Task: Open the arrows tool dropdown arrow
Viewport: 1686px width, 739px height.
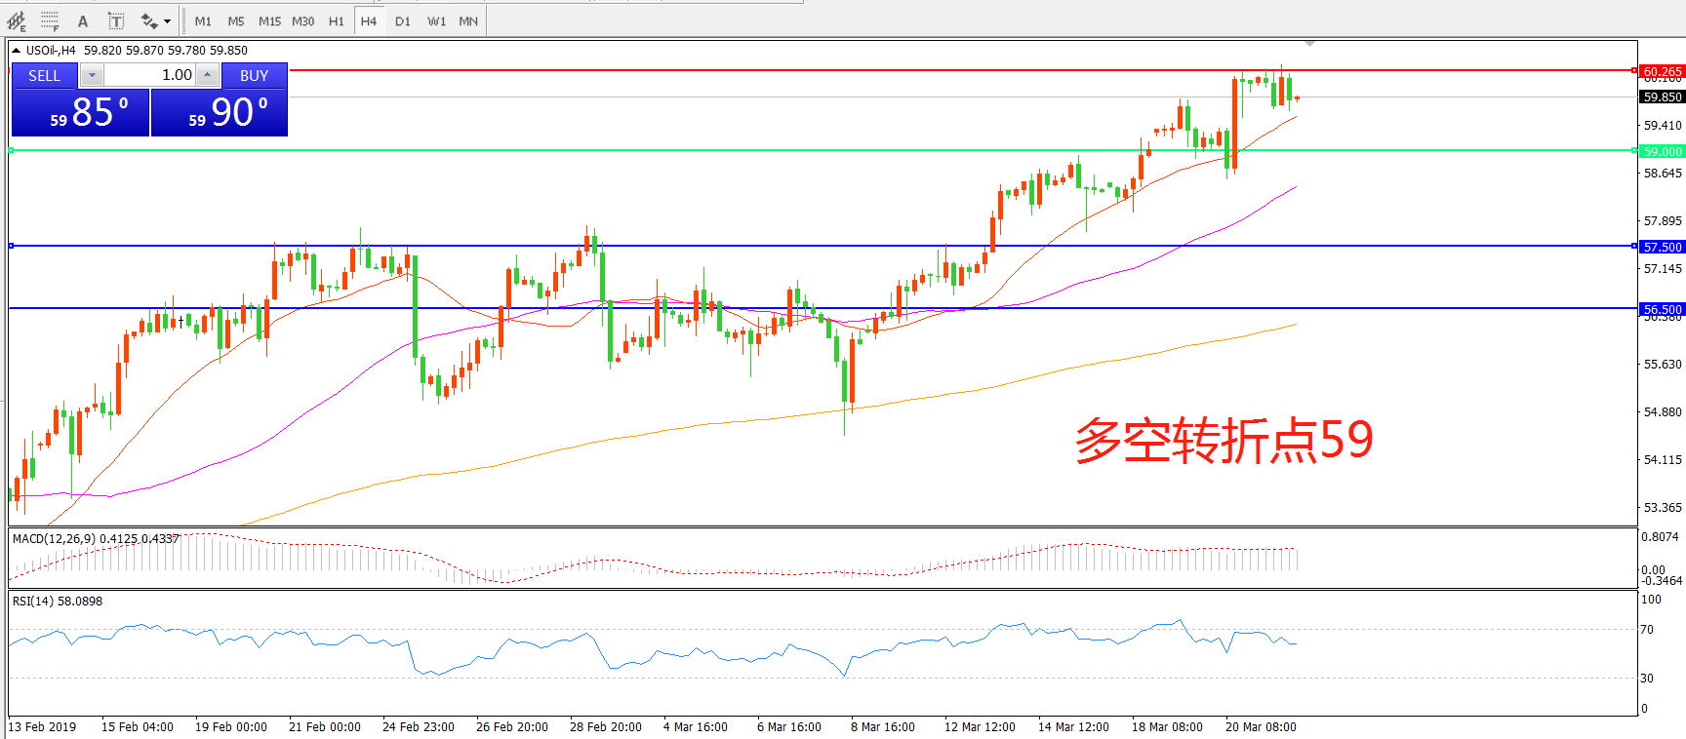Action: click(x=168, y=20)
